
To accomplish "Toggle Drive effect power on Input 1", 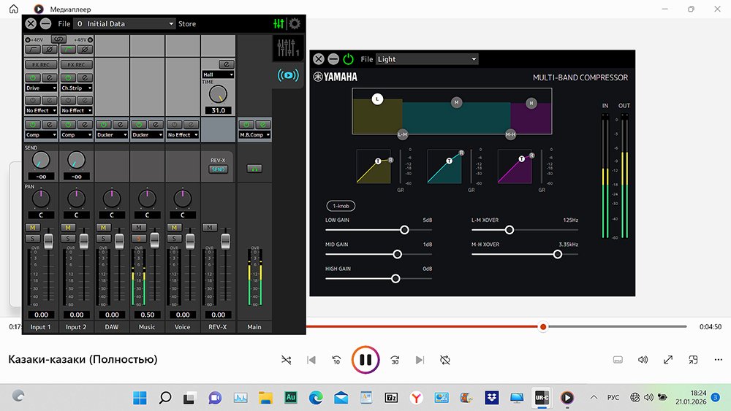I will click(33, 77).
